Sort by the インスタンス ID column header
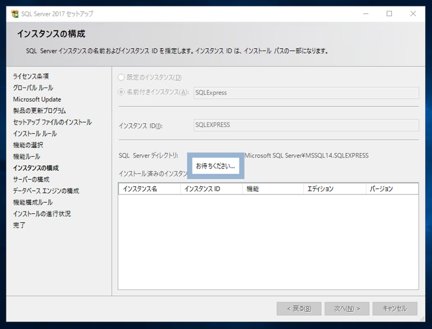432x329 pixels. tap(212, 189)
